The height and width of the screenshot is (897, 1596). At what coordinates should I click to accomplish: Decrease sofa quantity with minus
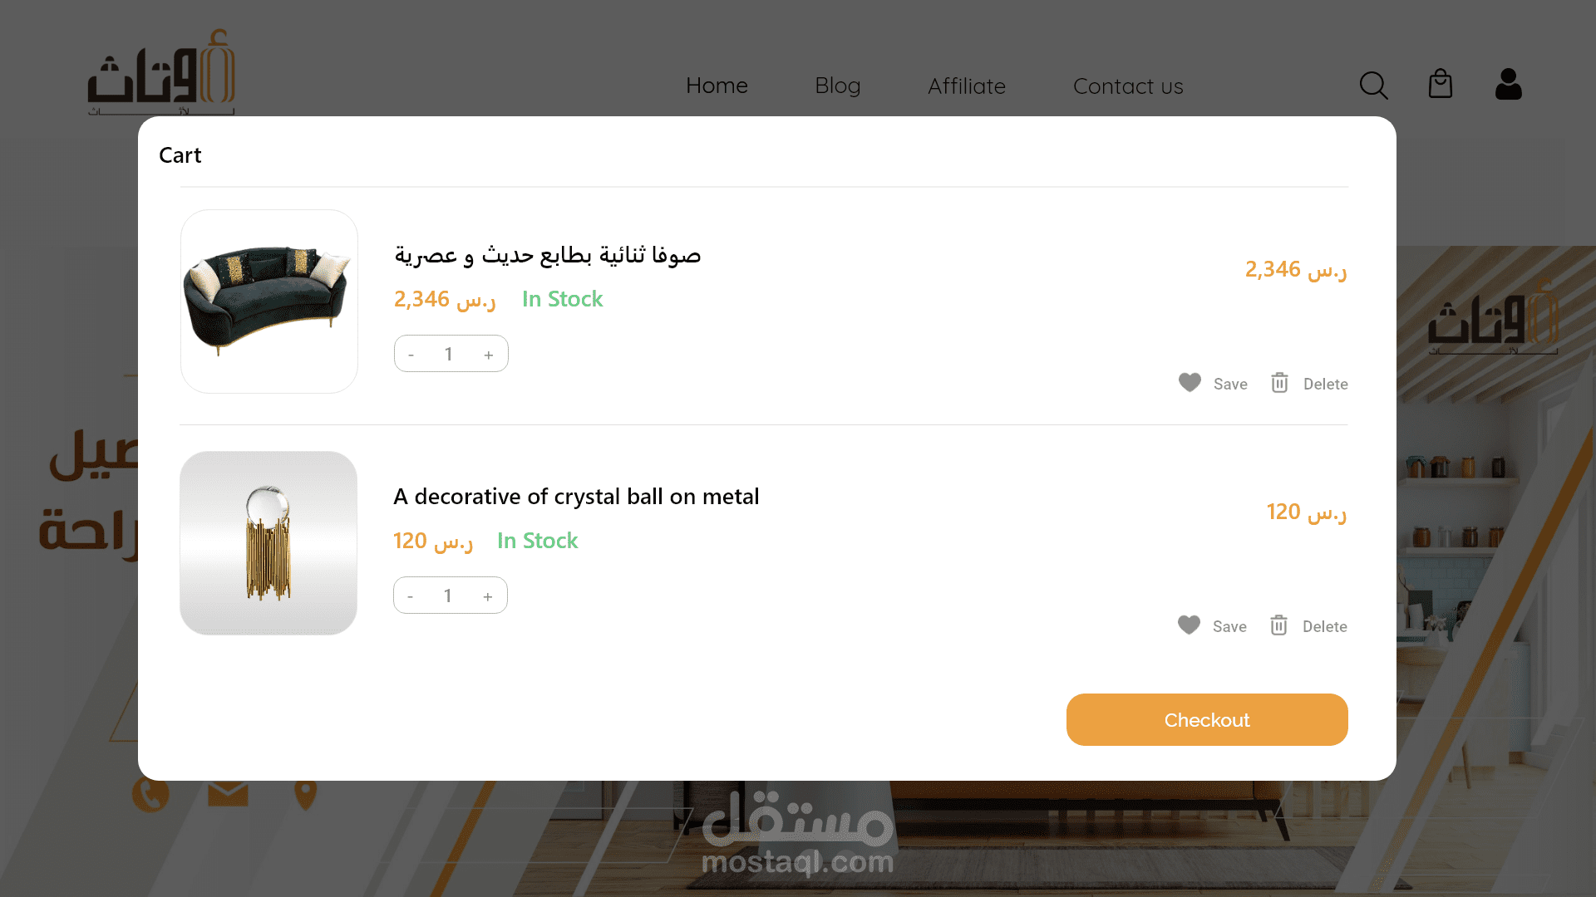(x=411, y=355)
